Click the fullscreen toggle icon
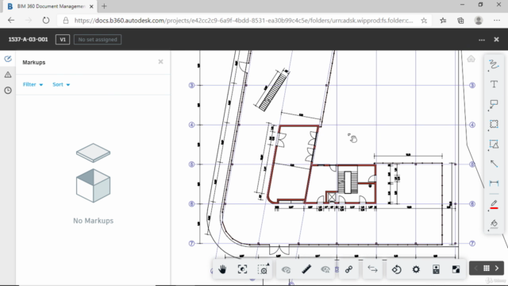The image size is (508, 286). [x=456, y=269]
